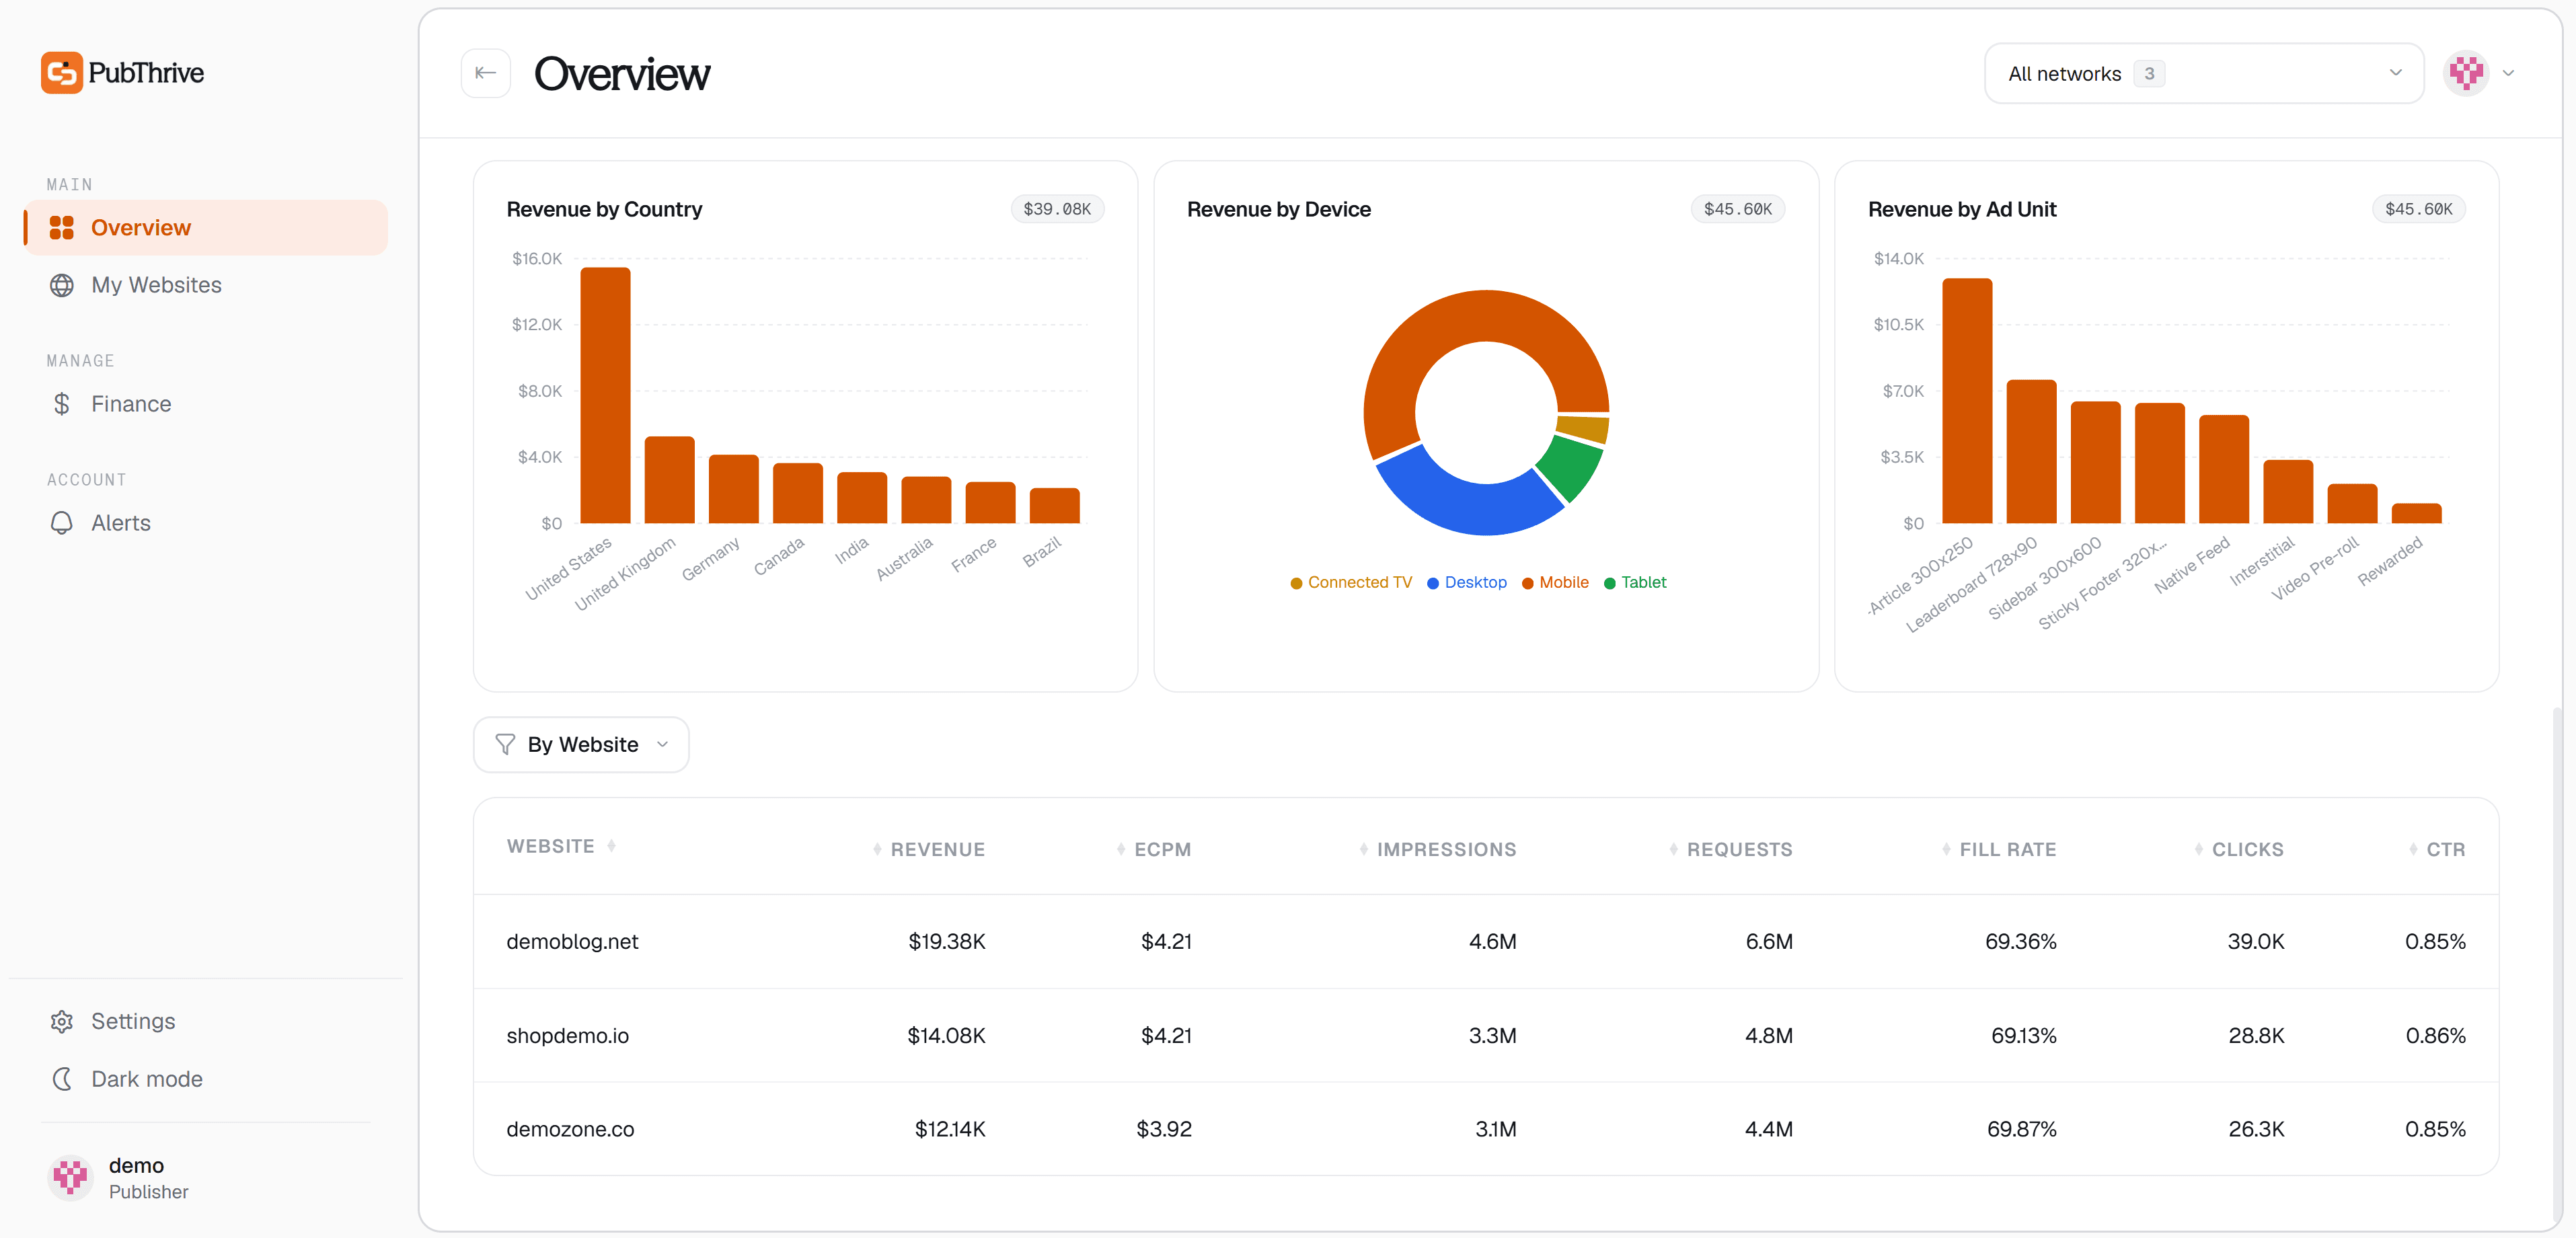Click the Leaderboard 728x90 revenue bar
The width and height of the screenshot is (2576, 1238).
(x=2031, y=451)
